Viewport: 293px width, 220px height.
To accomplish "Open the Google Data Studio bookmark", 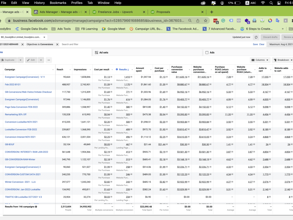I will tap(31, 29).
